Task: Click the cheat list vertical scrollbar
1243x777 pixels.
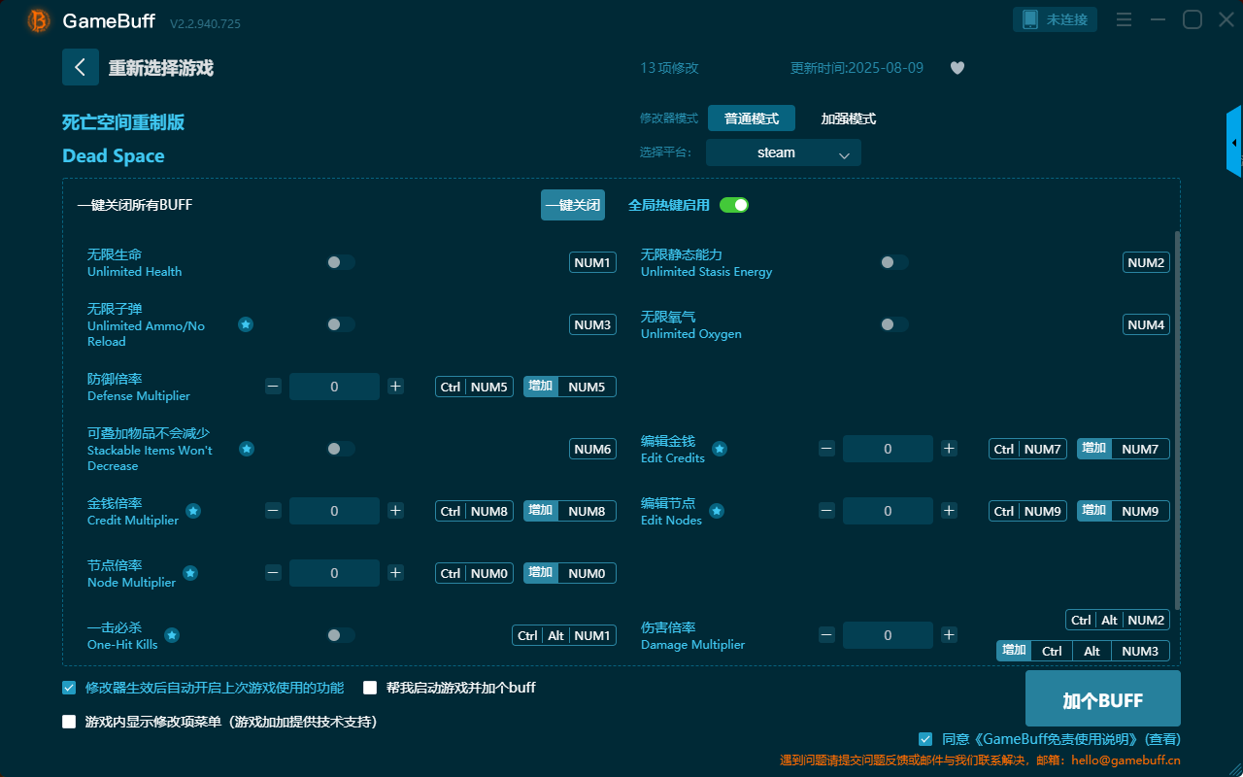Action: (x=1178, y=421)
